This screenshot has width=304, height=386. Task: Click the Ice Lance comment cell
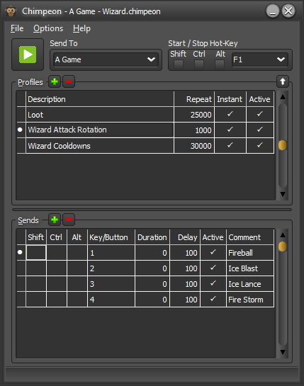pyautogui.click(x=250, y=284)
